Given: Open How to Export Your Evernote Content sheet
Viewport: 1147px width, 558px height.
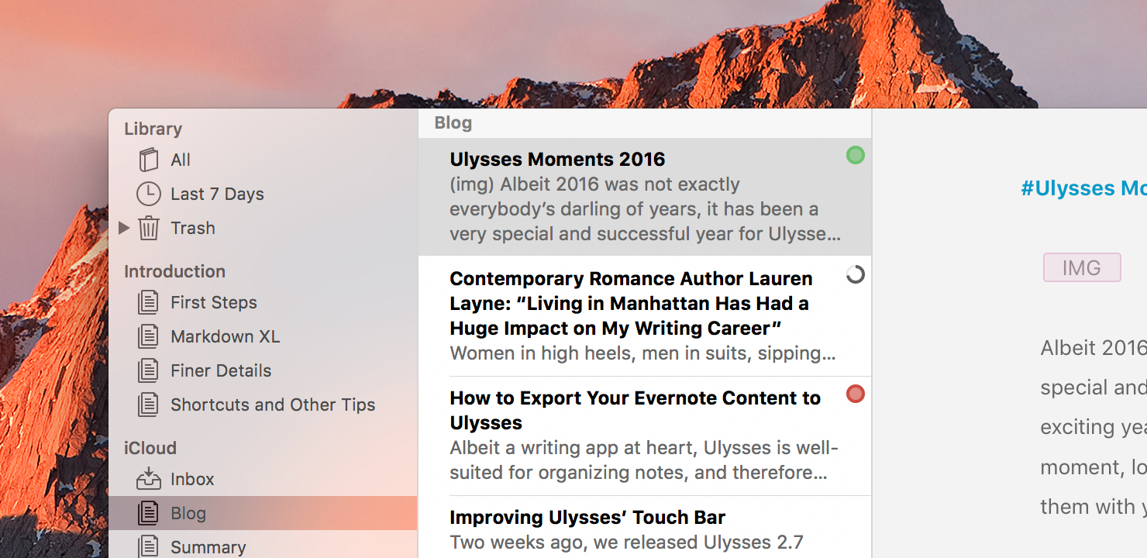Looking at the screenshot, I should tap(635, 410).
